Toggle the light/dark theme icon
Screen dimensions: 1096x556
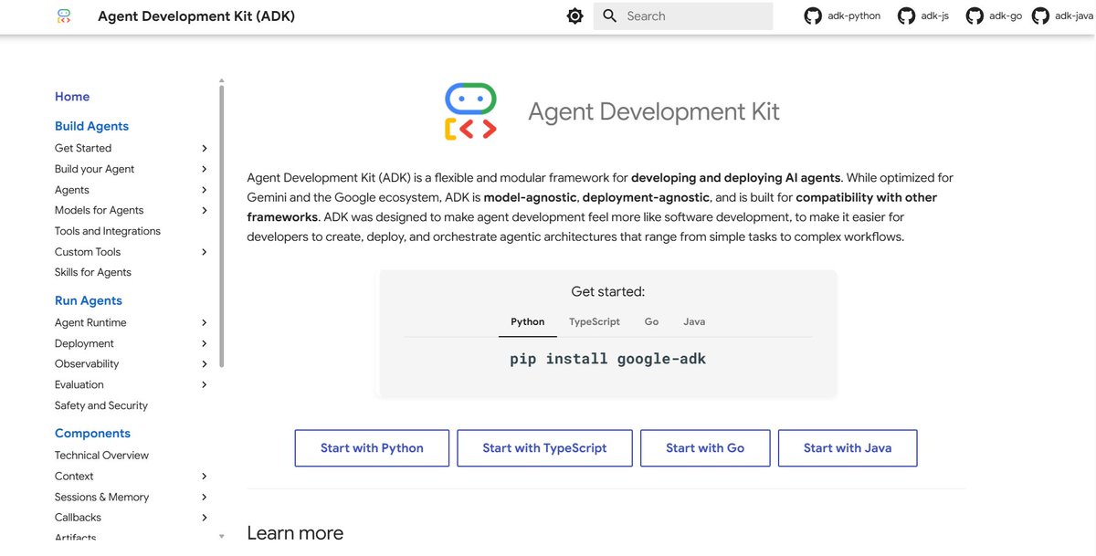(574, 16)
